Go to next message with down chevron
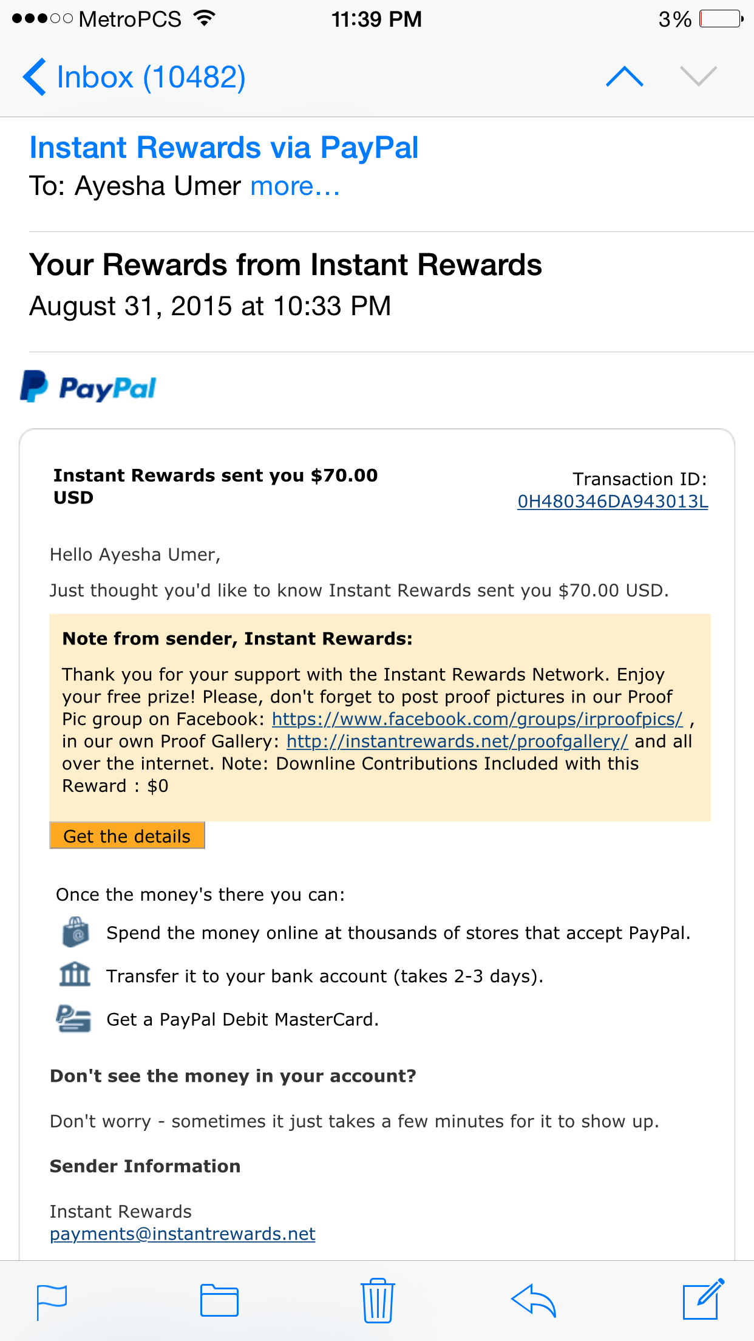Viewport: 754px width, 1341px height. (x=699, y=77)
